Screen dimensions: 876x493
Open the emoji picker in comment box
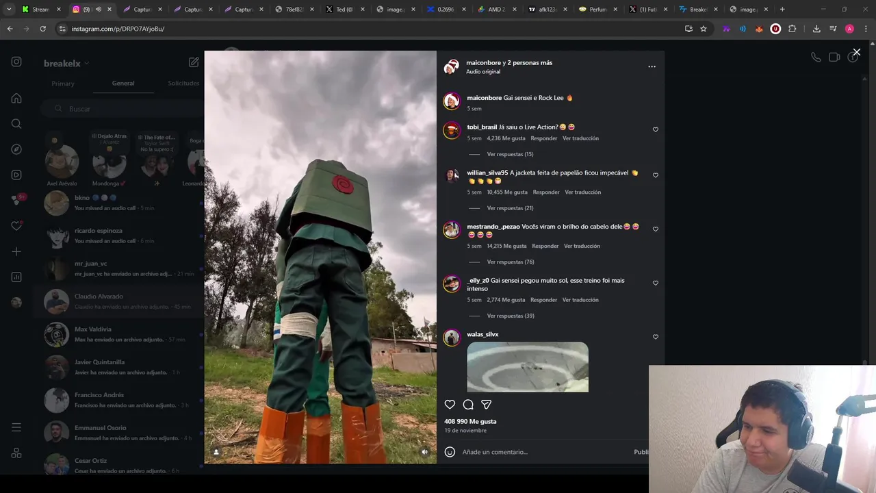click(x=450, y=452)
